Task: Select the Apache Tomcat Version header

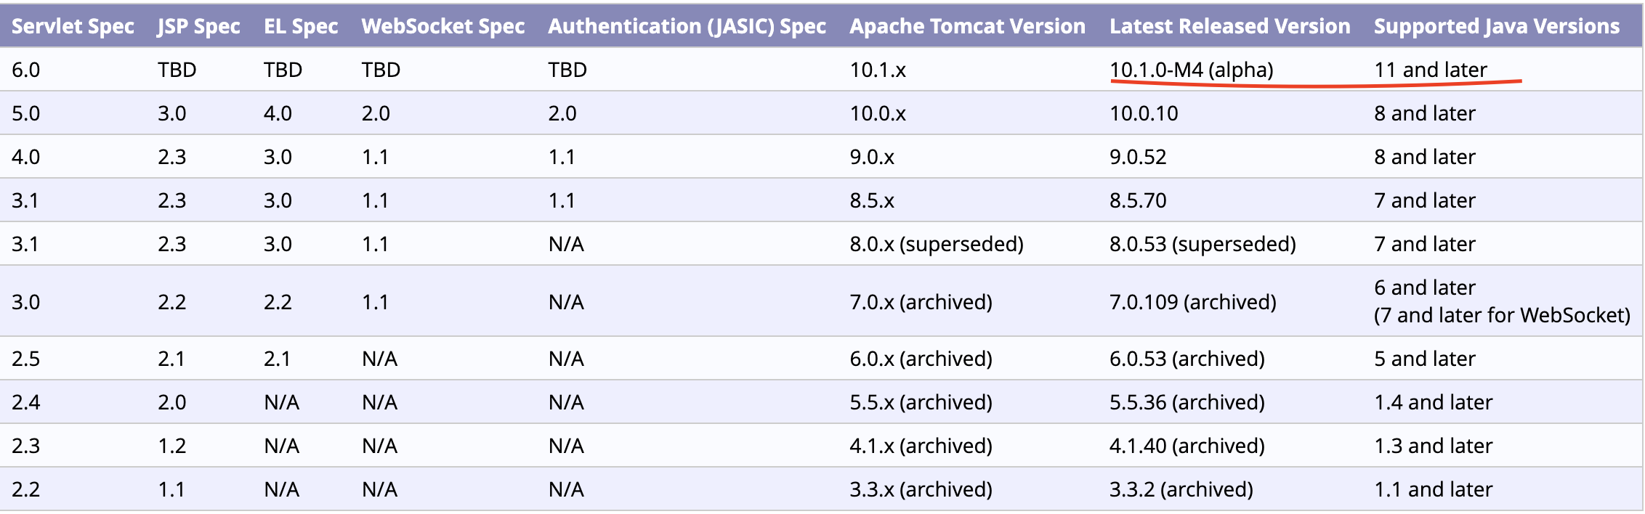Action: (x=967, y=26)
